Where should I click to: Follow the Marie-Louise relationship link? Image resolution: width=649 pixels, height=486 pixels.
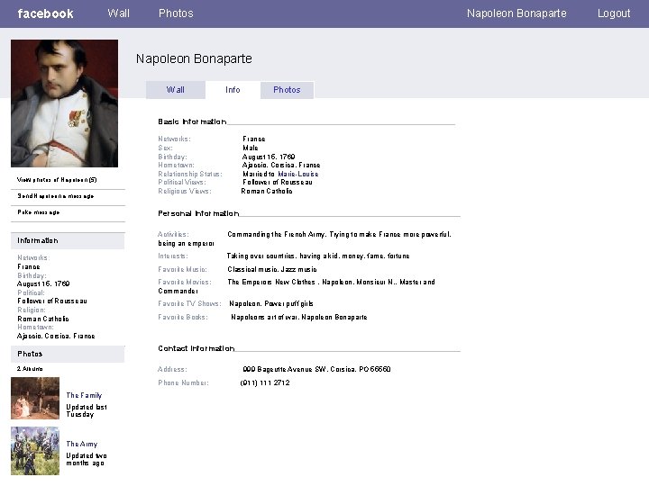click(x=298, y=174)
